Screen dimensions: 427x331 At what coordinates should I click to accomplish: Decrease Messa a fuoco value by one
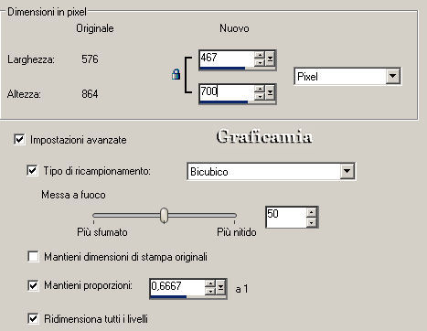point(311,222)
